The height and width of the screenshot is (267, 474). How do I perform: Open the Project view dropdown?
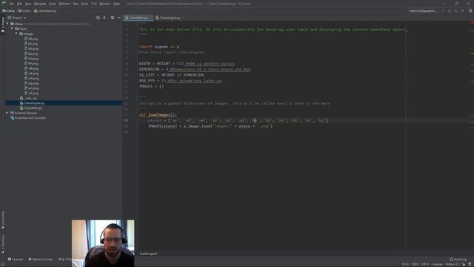[x=17, y=18]
